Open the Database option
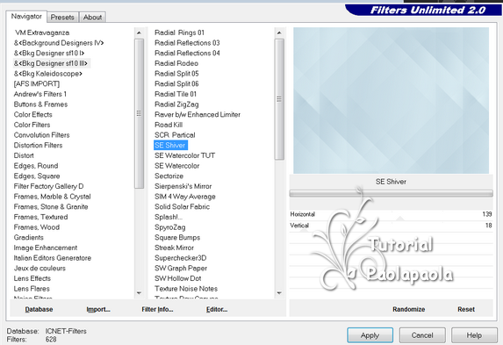 (x=39, y=309)
